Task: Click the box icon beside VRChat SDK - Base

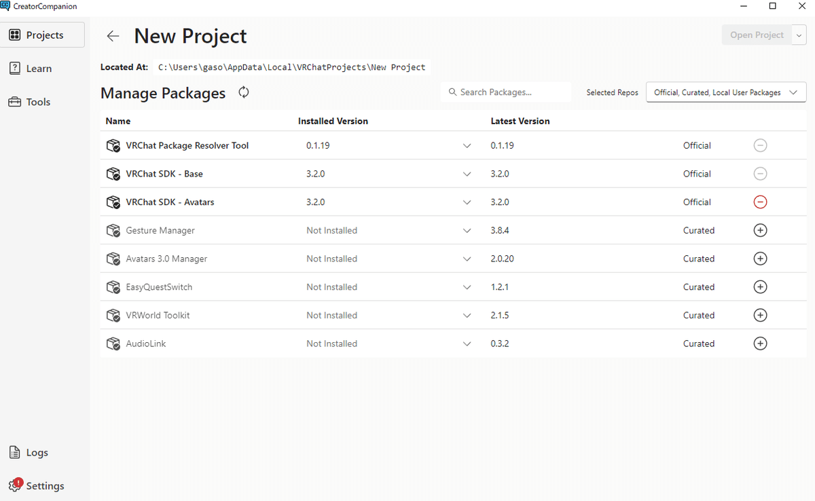Action: click(113, 174)
